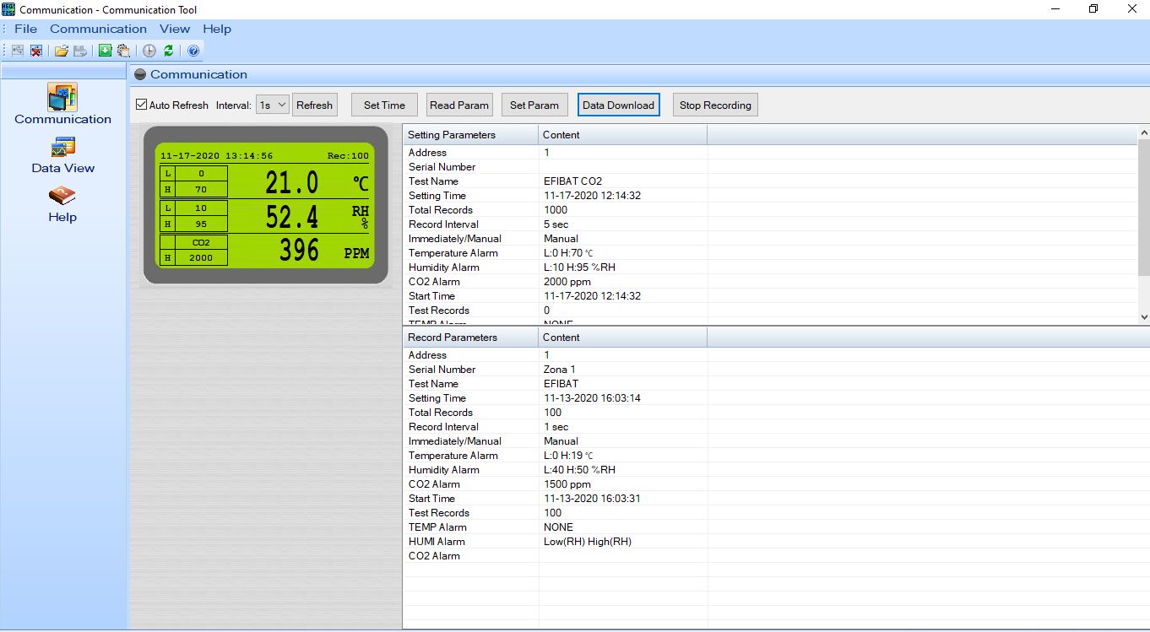Select the 'EFIBAT CO2' test name value
The image size is (1150, 632).
tap(572, 181)
